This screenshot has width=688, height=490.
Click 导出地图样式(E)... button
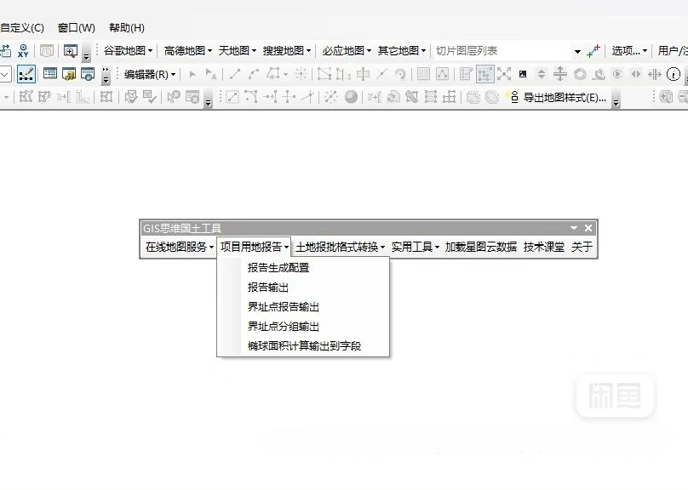click(x=555, y=97)
